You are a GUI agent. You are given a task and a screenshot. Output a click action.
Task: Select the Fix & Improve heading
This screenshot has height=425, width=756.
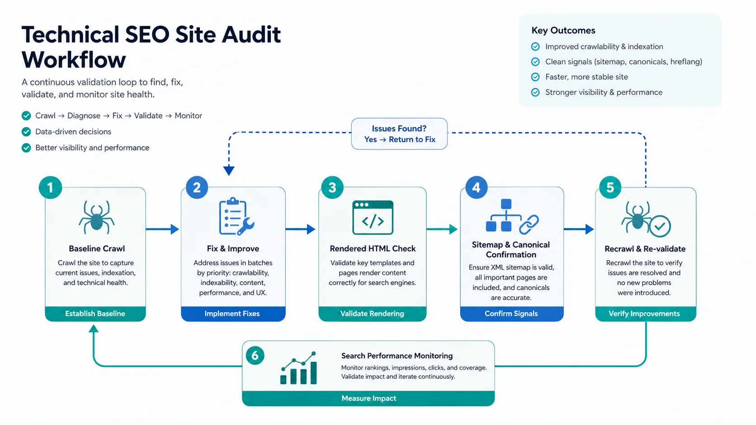[x=233, y=248]
